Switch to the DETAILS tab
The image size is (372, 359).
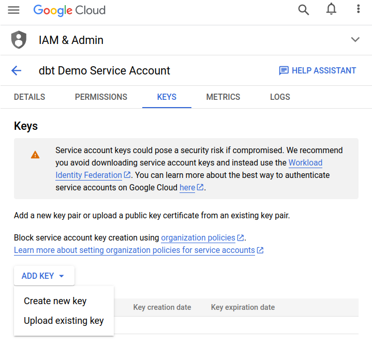(29, 97)
